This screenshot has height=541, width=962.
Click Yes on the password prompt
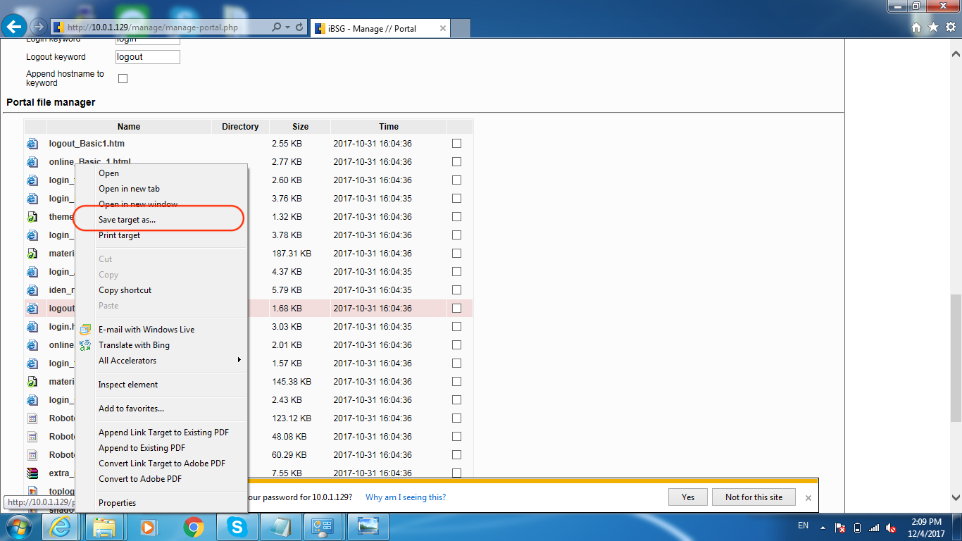(688, 497)
